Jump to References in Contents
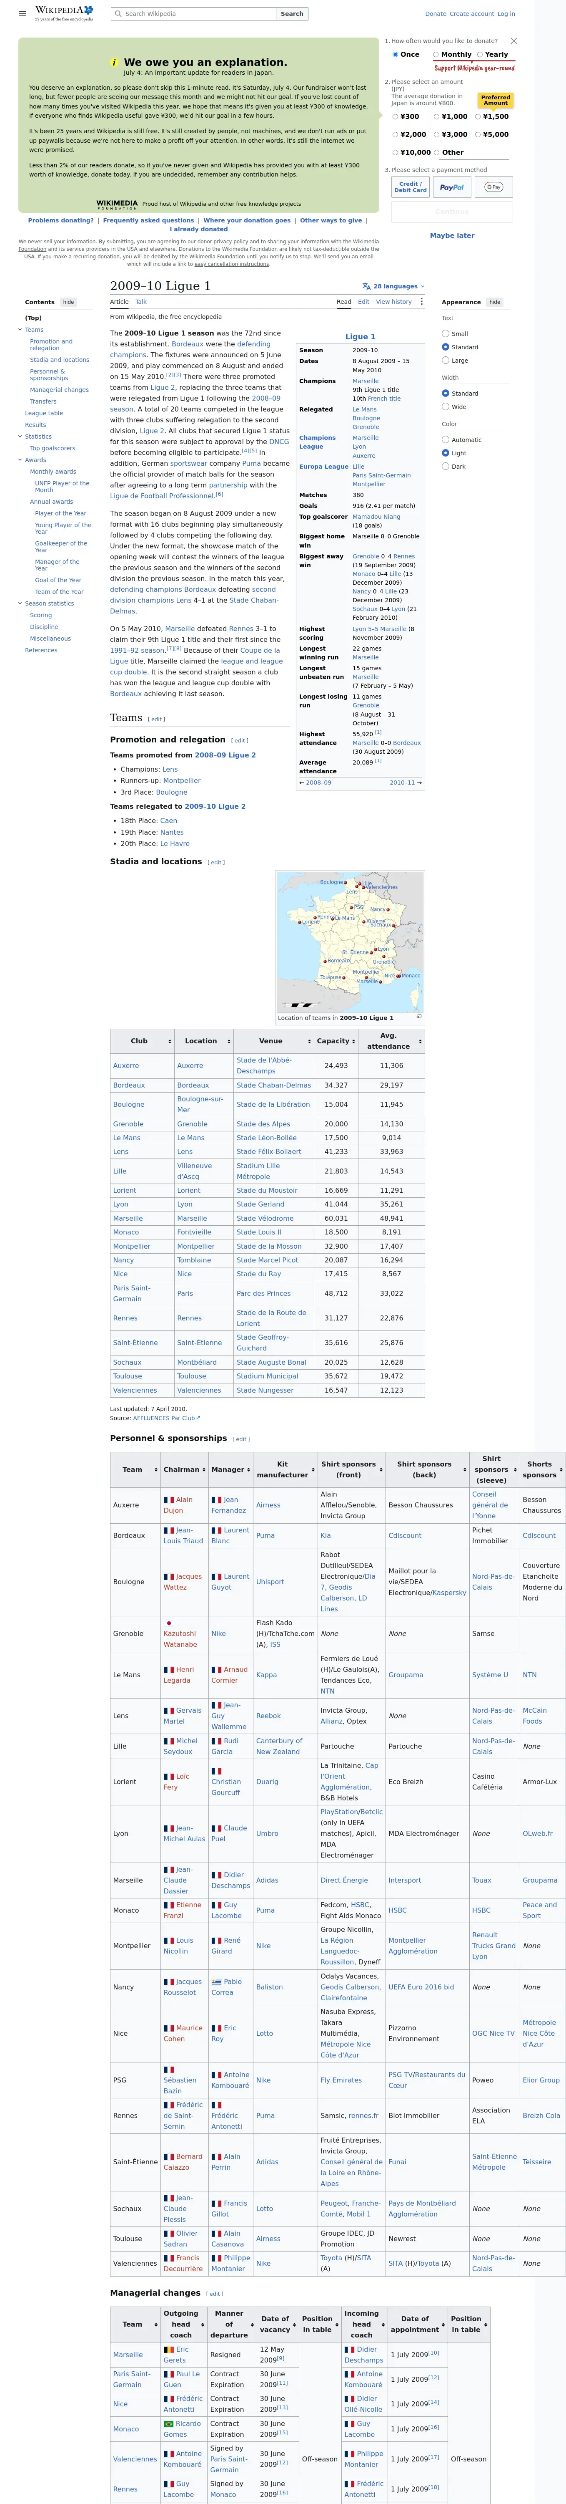The width and height of the screenshot is (566, 2504). pos(41,650)
